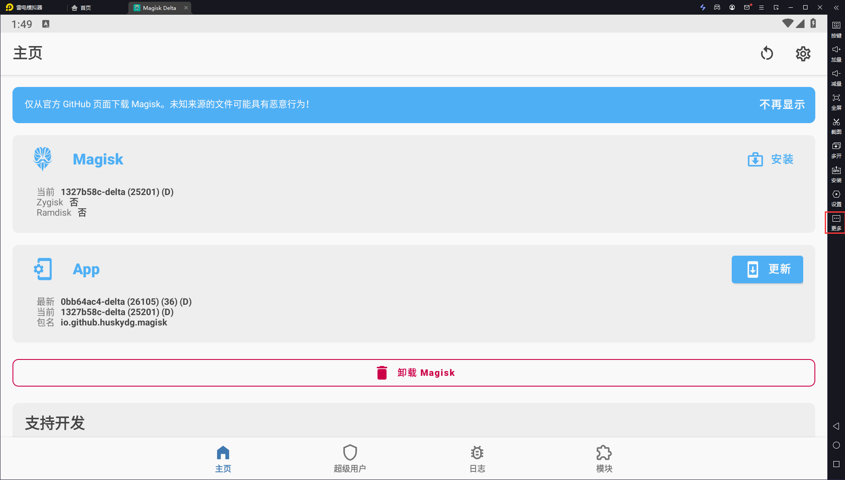The width and height of the screenshot is (845, 480).
Task: Collapse the sidebar with the double-arrow icon
Action: pyautogui.click(x=836, y=7)
